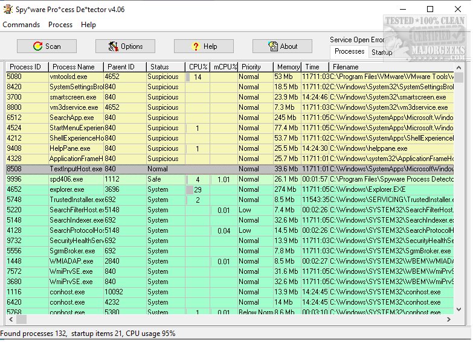This screenshot has width=473, height=342.
Task: Select the smartscreen.exe process row
Action: coord(230,97)
